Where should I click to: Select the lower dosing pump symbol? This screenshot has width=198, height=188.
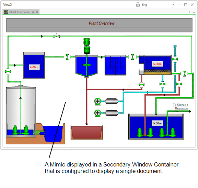(x=97, y=113)
